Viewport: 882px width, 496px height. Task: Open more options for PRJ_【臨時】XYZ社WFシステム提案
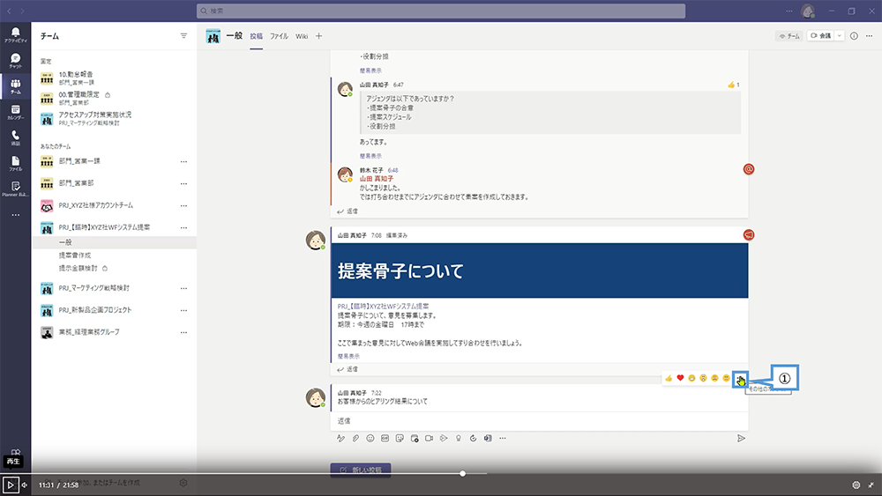[183, 227]
